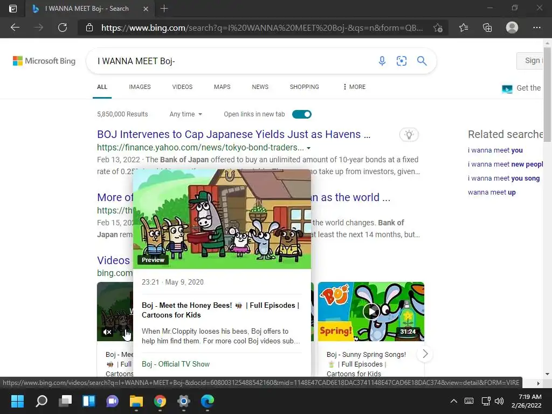Image resolution: width=552 pixels, height=414 pixels.
Task: Open Chat app on taskbar
Action: [x=112, y=401]
